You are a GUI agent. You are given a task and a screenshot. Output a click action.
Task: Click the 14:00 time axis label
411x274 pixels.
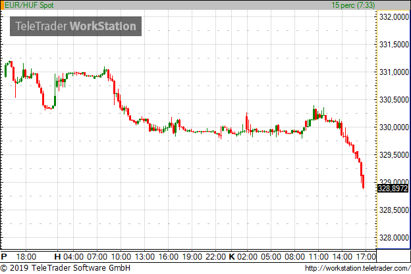tap(342, 257)
